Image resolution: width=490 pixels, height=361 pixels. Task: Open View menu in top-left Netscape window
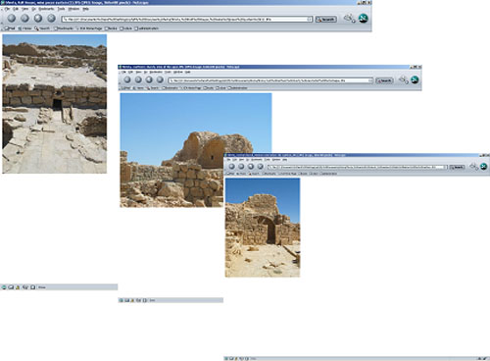[x=24, y=9]
